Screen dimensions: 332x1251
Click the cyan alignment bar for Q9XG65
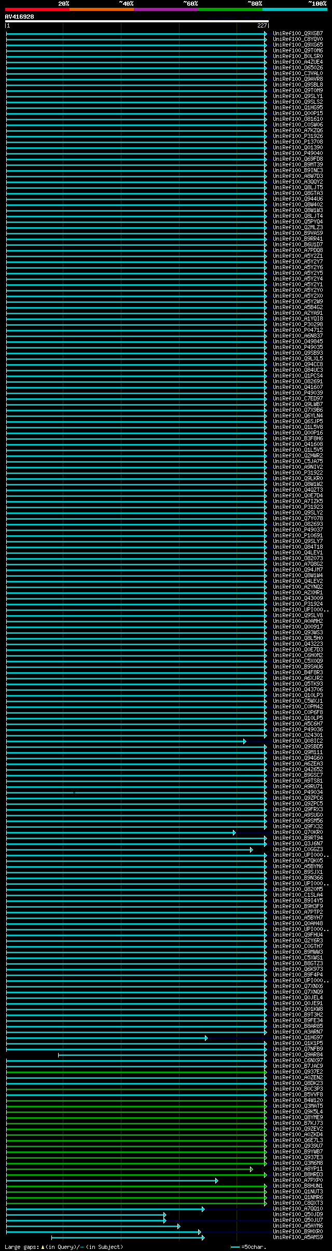136,45
